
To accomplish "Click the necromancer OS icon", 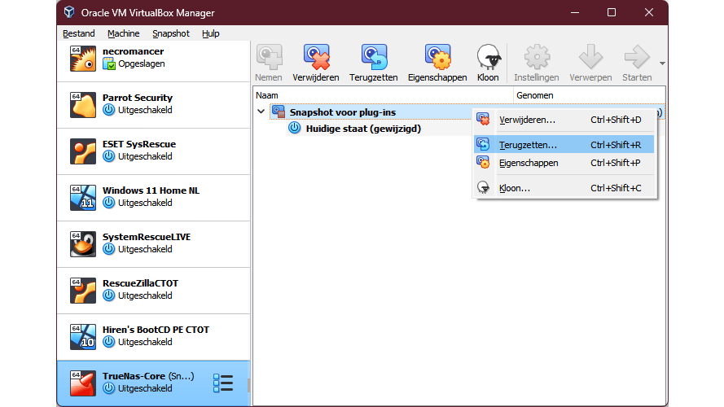I will pyautogui.click(x=83, y=59).
